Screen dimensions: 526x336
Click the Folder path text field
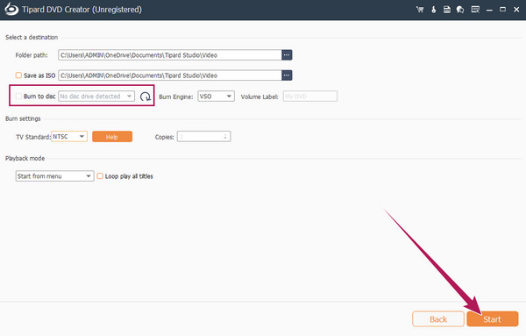pyautogui.click(x=170, y=54)
